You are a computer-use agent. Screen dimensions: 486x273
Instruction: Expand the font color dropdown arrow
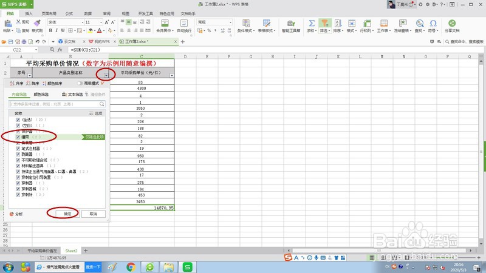tap(104, 30)
